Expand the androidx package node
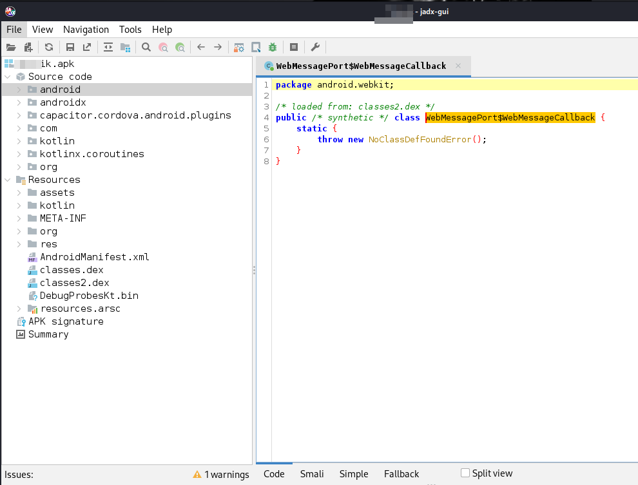The image size is (638, 485). [19, 102]
